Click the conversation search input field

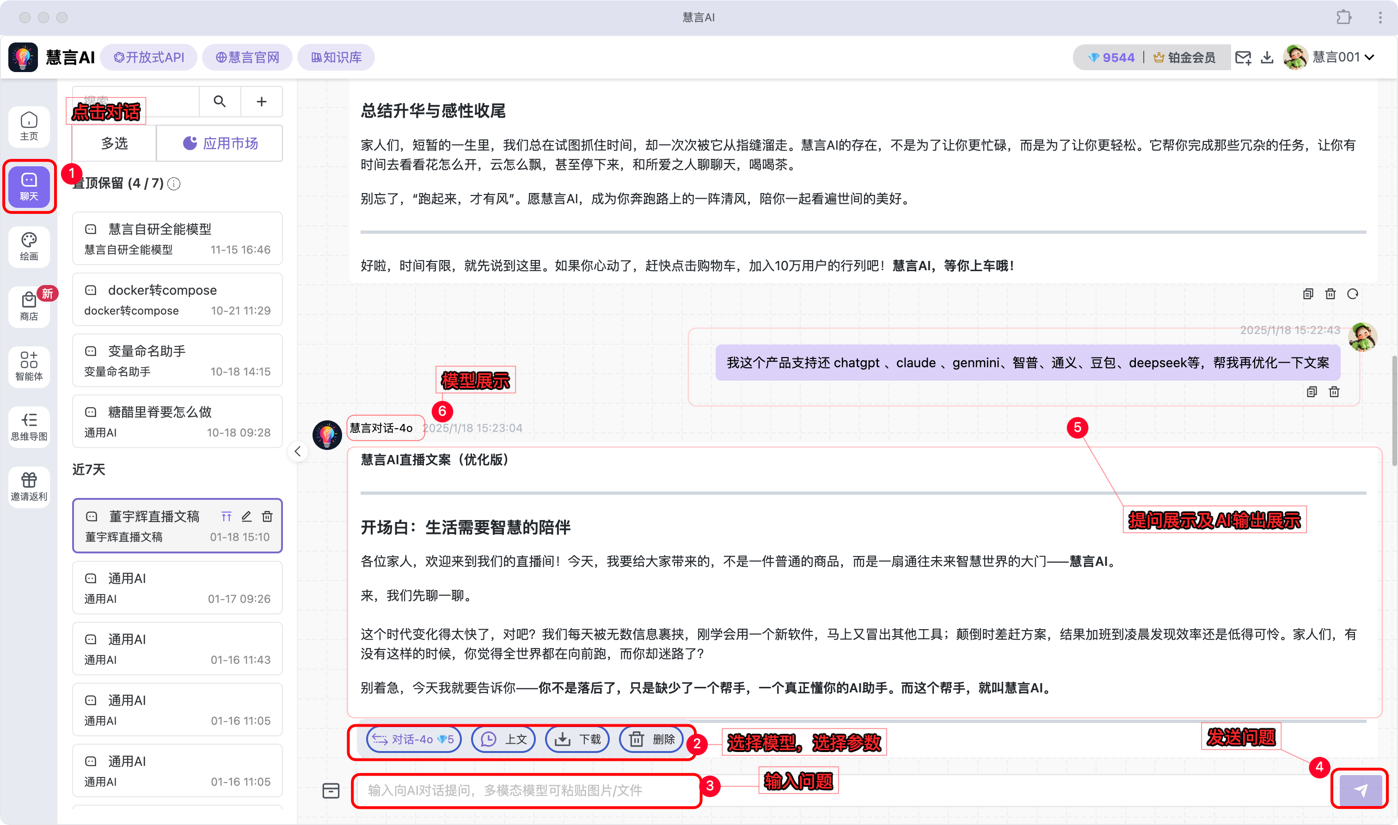[136, 101]
